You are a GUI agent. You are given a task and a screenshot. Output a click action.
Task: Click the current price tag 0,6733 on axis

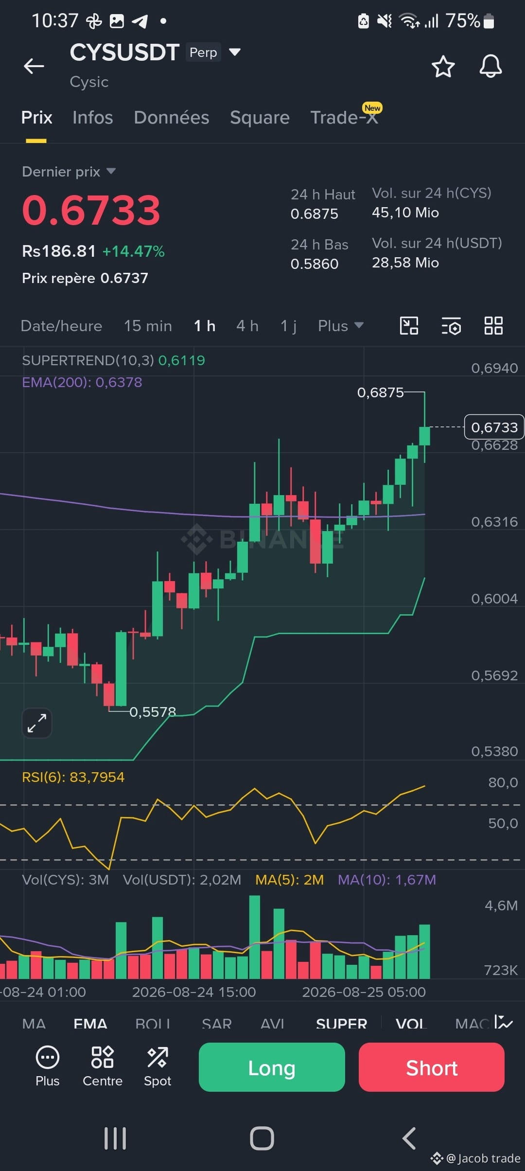[494, 427]
